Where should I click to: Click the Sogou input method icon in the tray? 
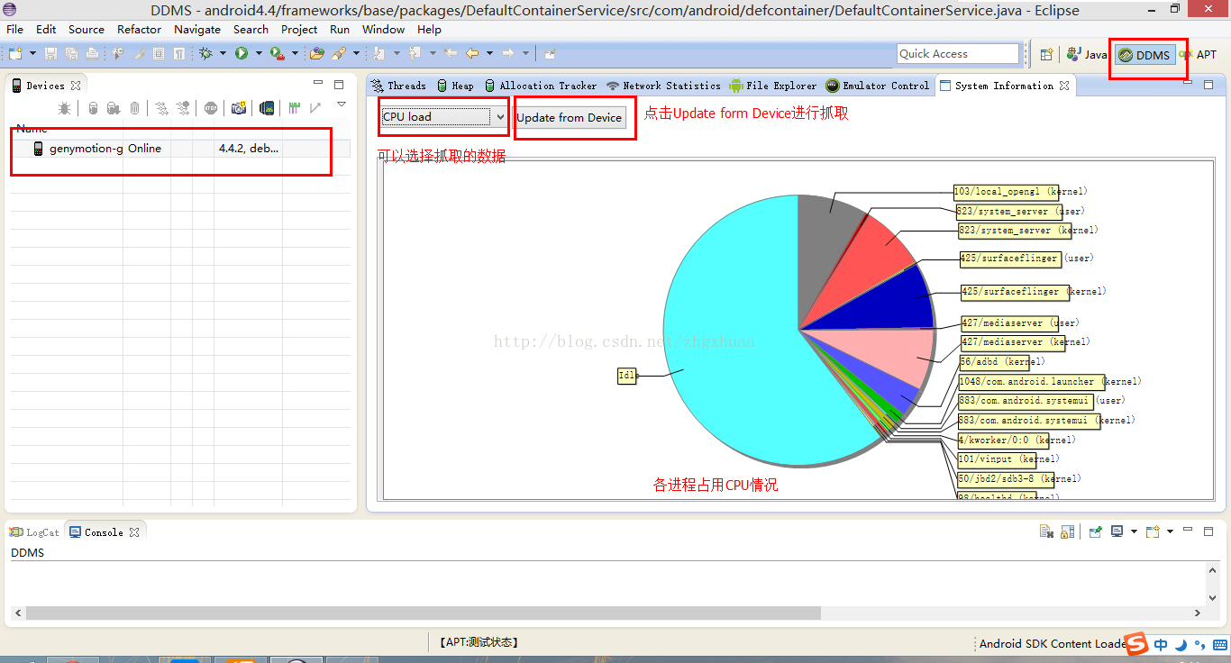(1136, 644)
